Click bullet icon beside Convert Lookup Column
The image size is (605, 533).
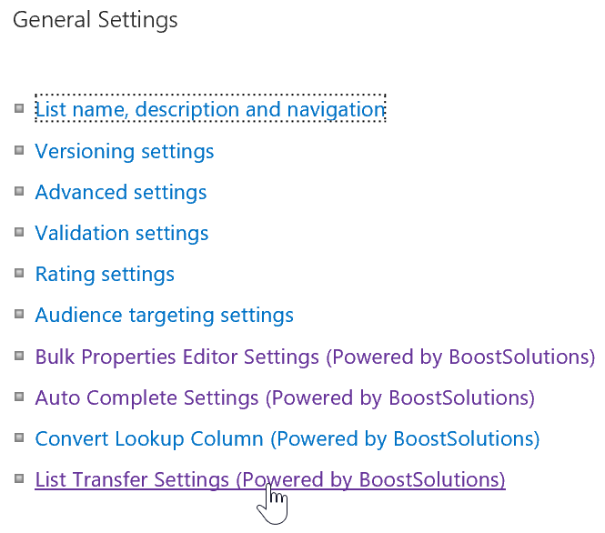tap(19, 437)
